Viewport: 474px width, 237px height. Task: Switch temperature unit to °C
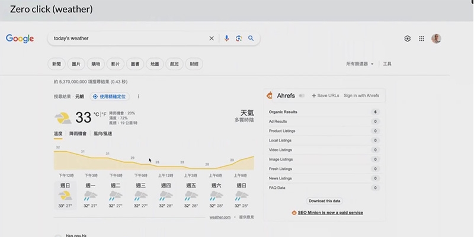tap(96, 114)
